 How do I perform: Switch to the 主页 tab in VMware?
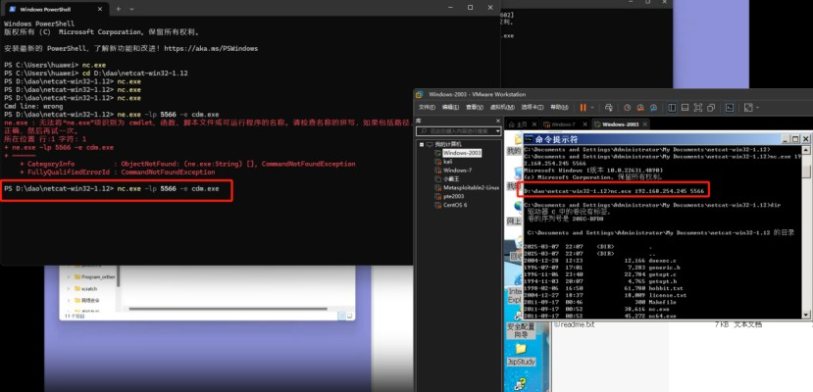coord(520,124)
